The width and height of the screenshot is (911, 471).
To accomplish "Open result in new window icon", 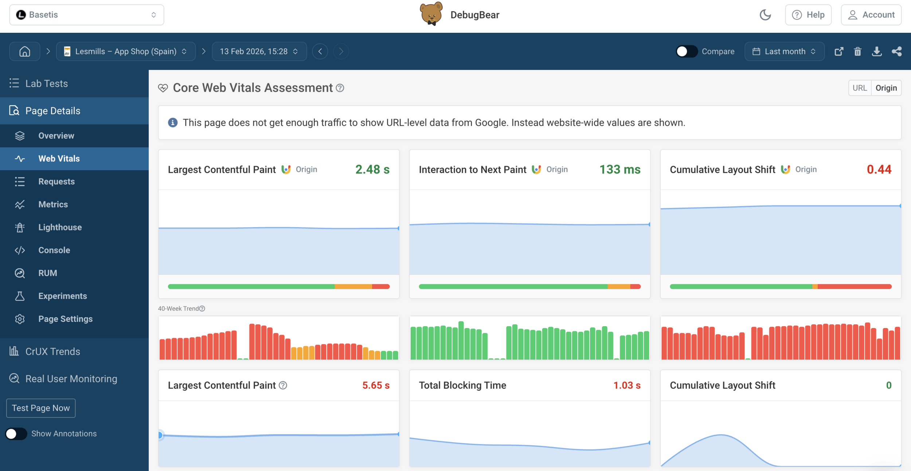I will point(839,51).
